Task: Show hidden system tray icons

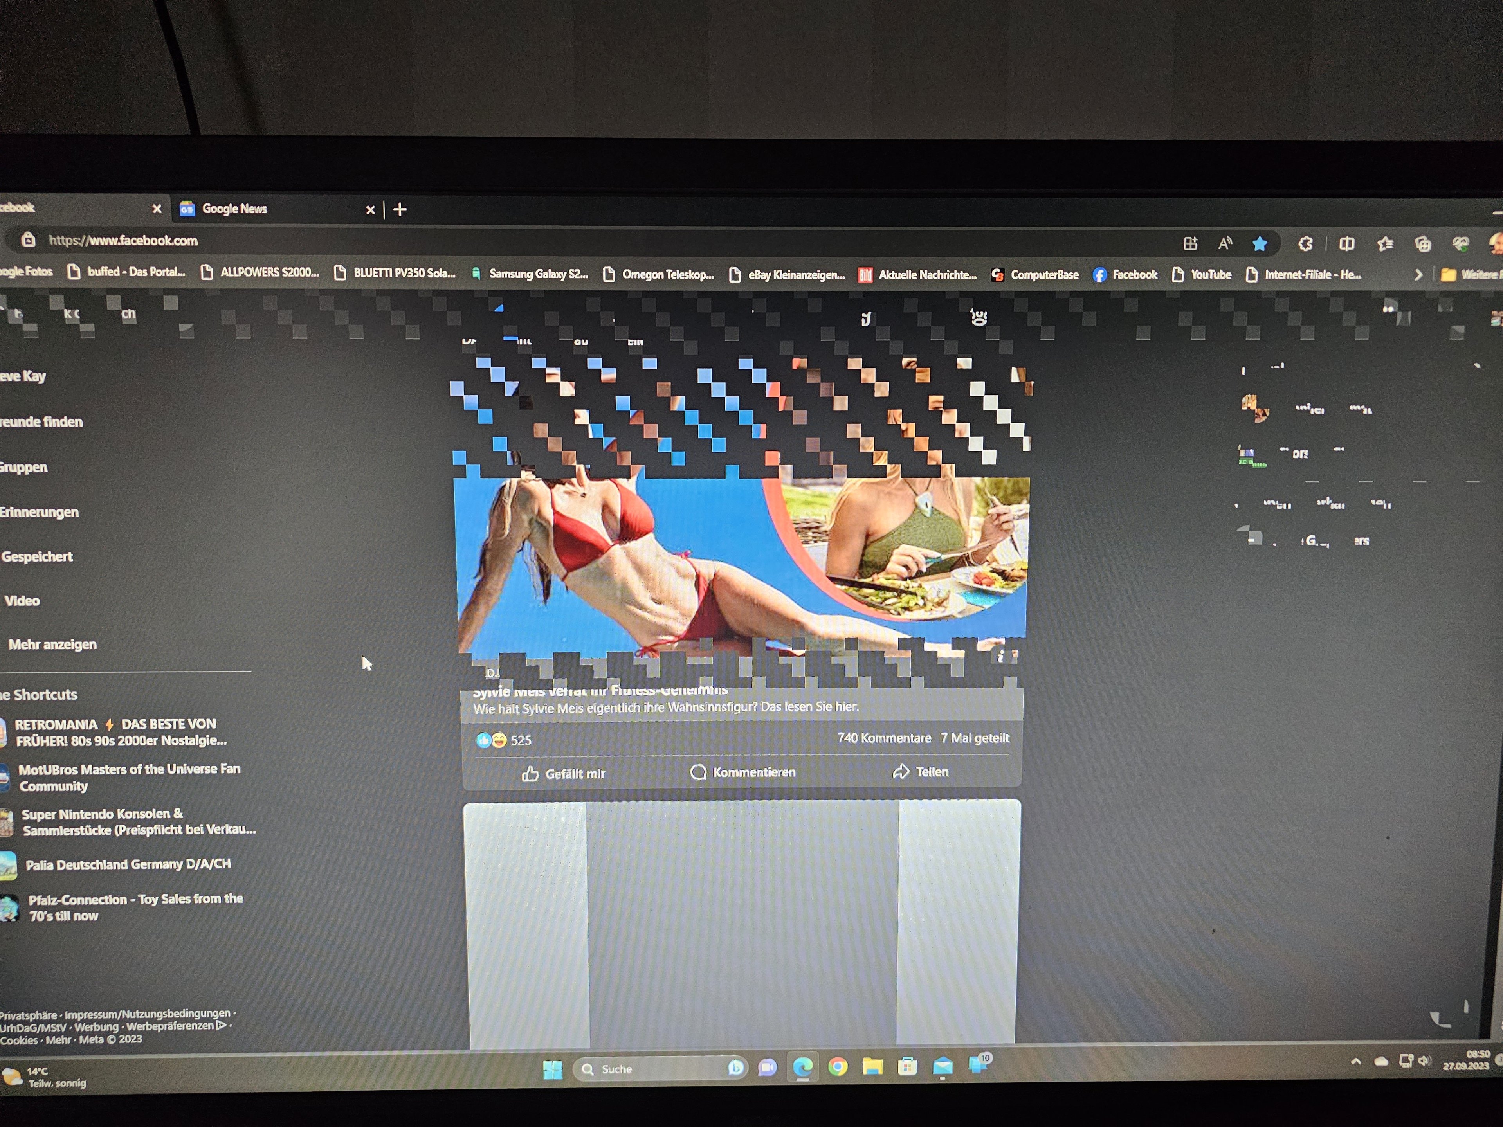Action: (x=1355, y=1061)
